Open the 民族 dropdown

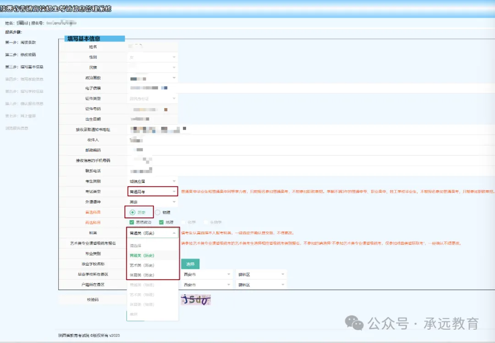(153, 67)
